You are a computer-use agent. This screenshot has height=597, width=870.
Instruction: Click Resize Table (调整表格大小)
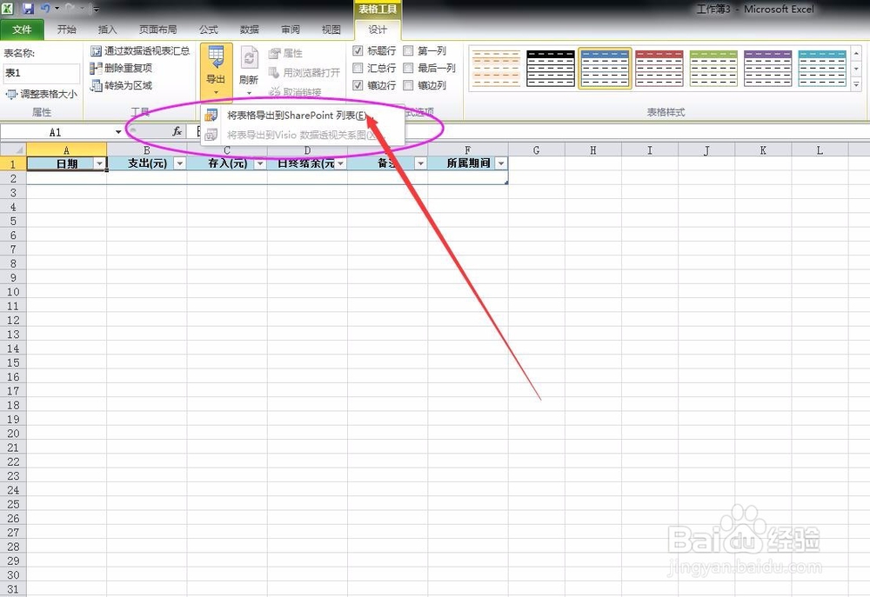(41, 94)
